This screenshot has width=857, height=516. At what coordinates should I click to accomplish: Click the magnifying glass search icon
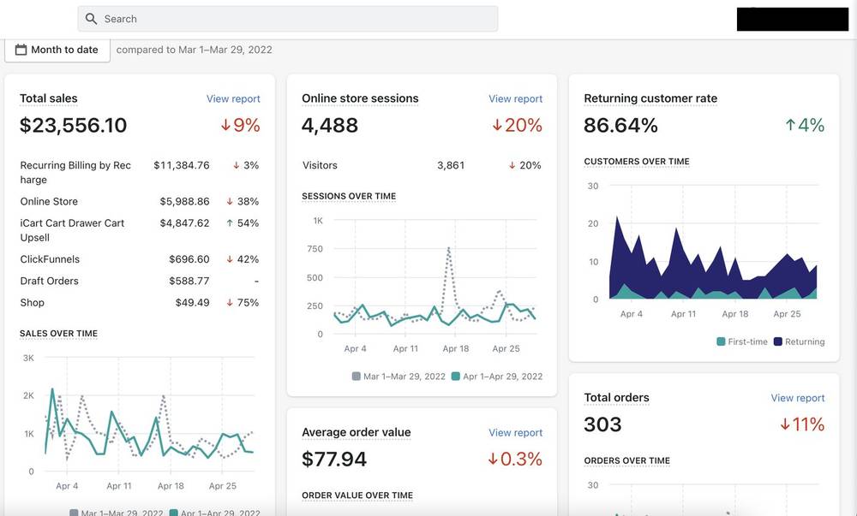[92, 19]
